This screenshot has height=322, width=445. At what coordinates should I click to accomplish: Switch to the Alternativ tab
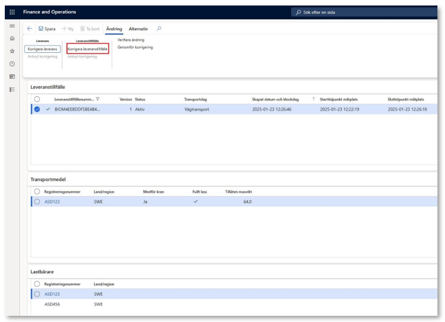click(138, 29)
